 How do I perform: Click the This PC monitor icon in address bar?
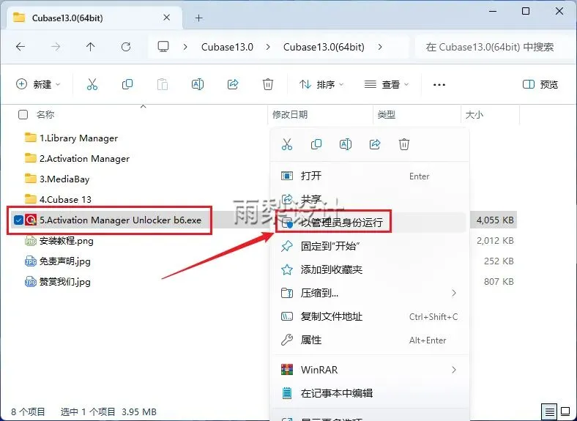(x=163, y=47)
